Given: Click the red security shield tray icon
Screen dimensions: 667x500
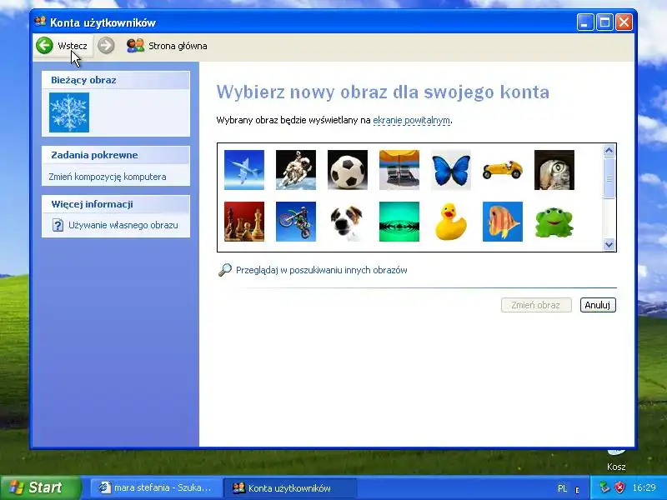Looking at the screenshot, I should click(620, 487).
